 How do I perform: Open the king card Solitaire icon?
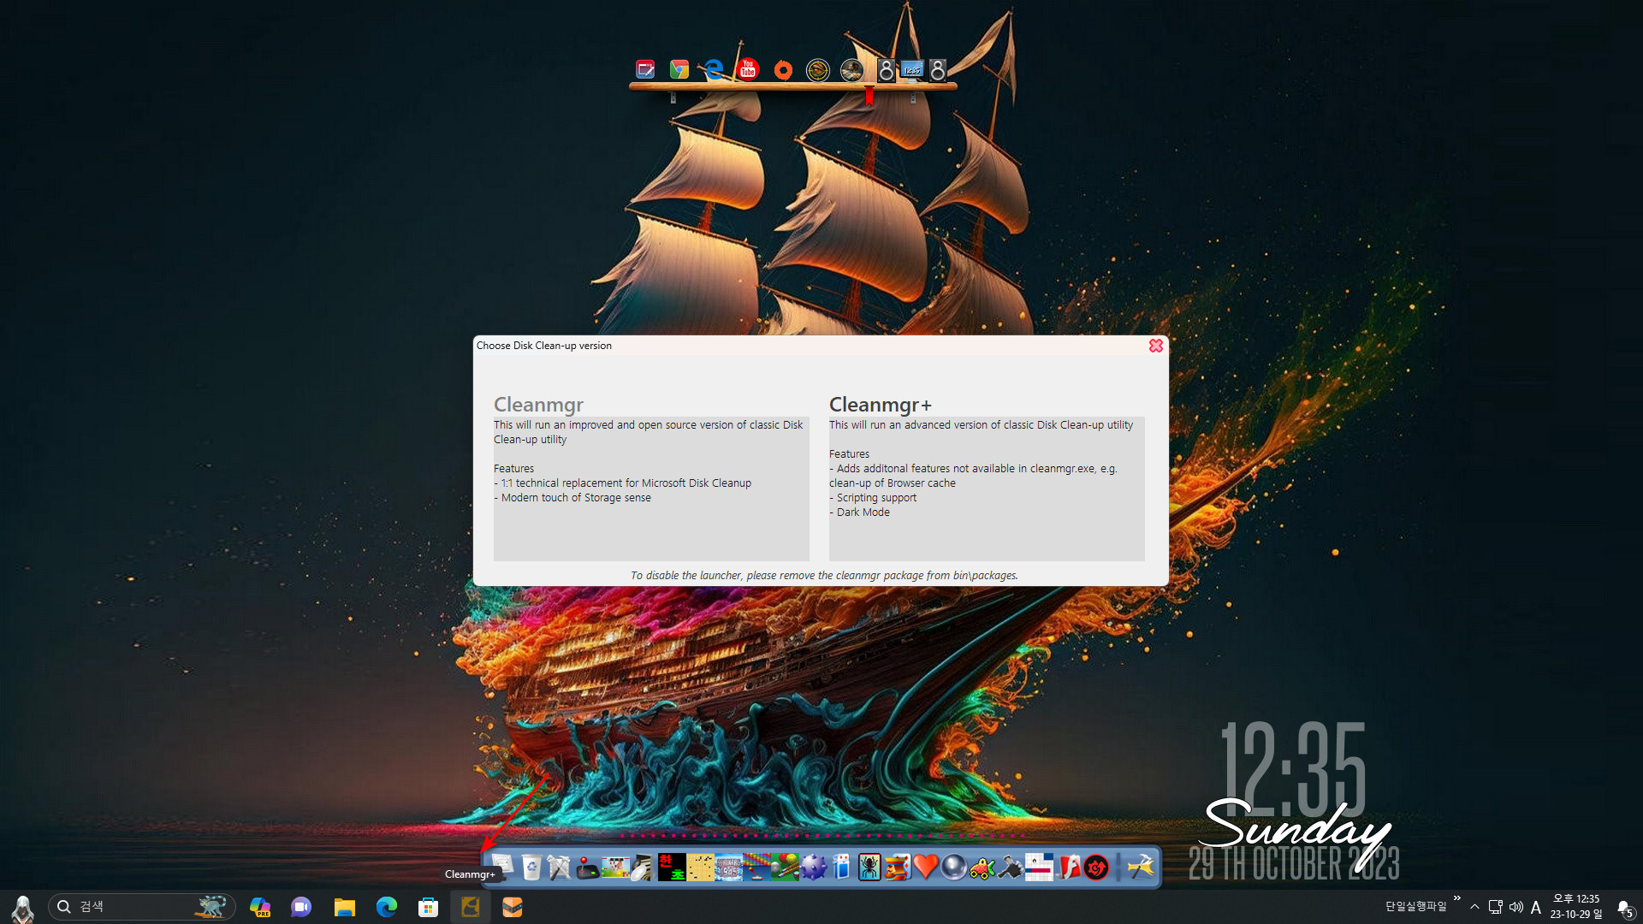897,868
